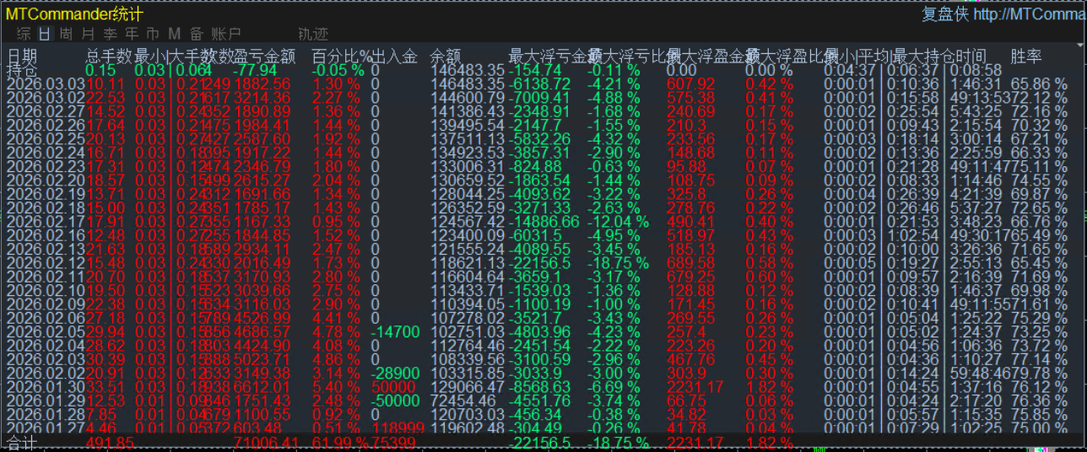
Task: Select the 2026.02.18 date row
Action: pyautogui.click(x=46, y=207)
